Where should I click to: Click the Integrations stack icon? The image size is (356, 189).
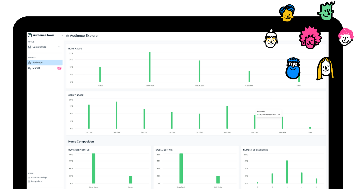coord(29,181)
